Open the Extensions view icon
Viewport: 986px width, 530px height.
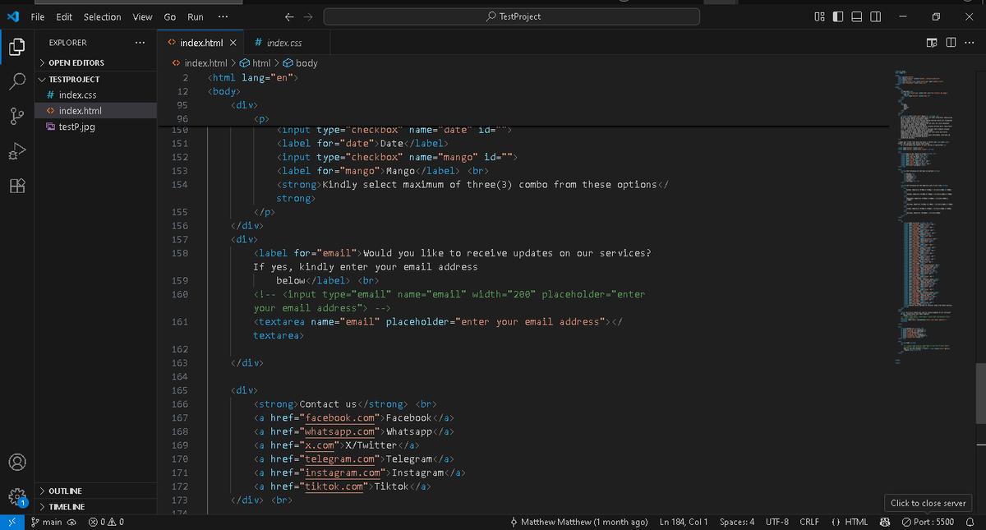(17, 186)
